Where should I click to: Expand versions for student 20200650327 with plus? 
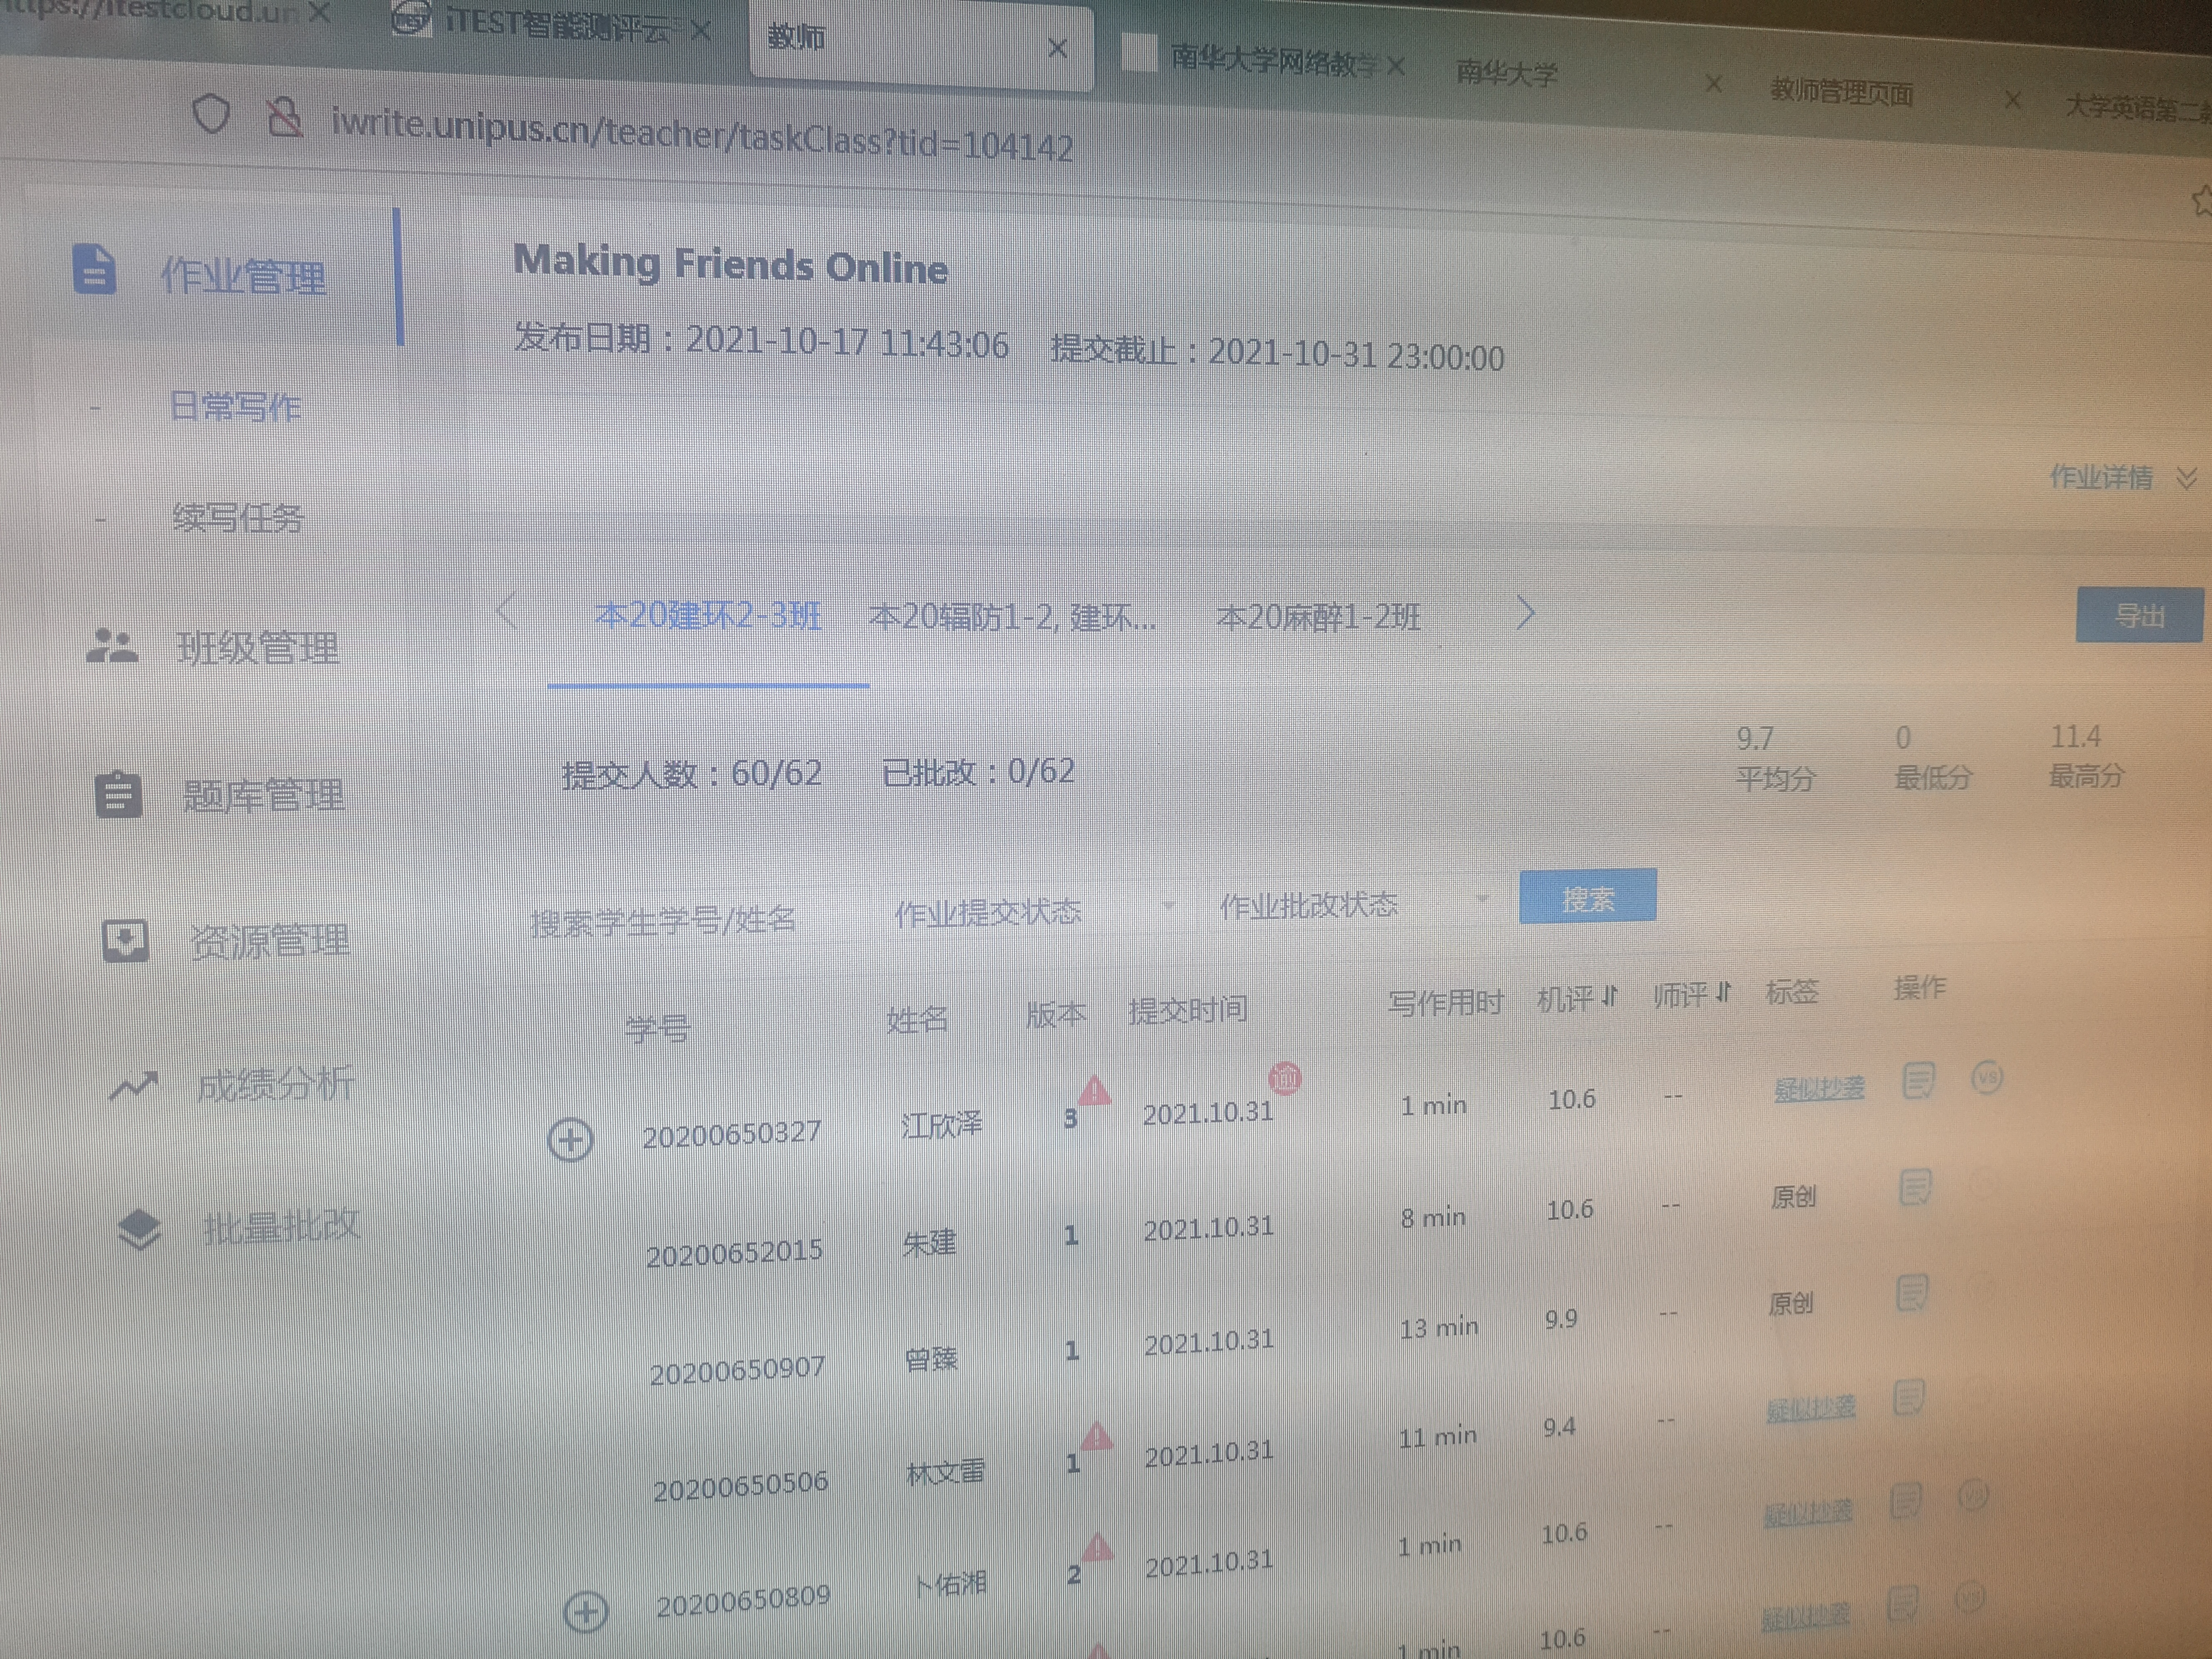pos(571,1140)
